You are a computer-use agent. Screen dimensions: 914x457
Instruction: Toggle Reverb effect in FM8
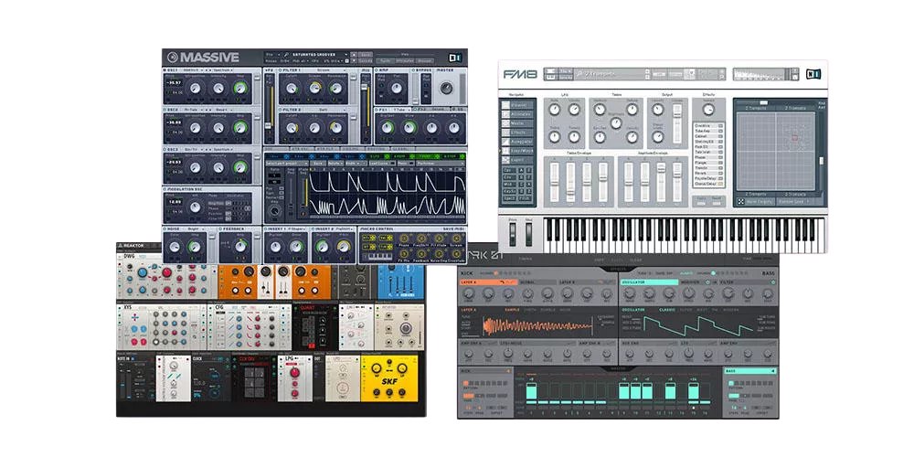[720, 173]
